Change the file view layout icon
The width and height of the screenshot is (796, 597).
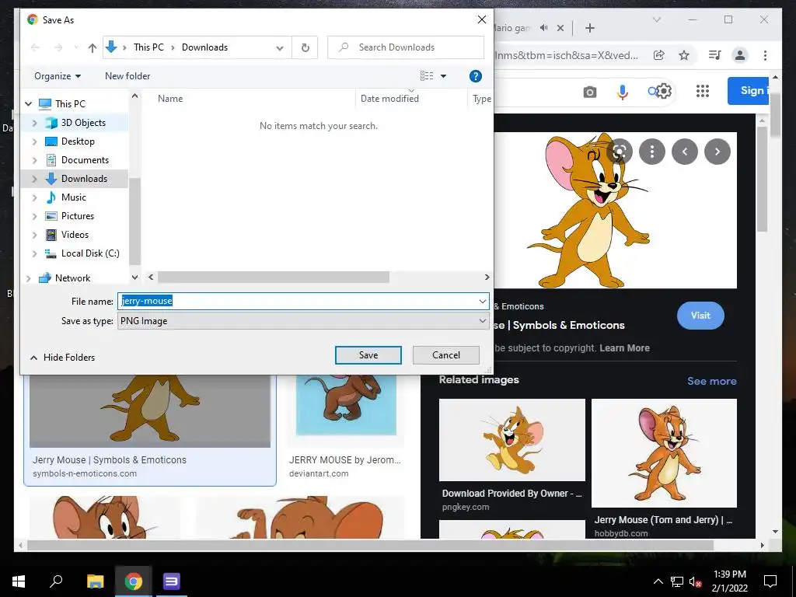tap(427, 76)
